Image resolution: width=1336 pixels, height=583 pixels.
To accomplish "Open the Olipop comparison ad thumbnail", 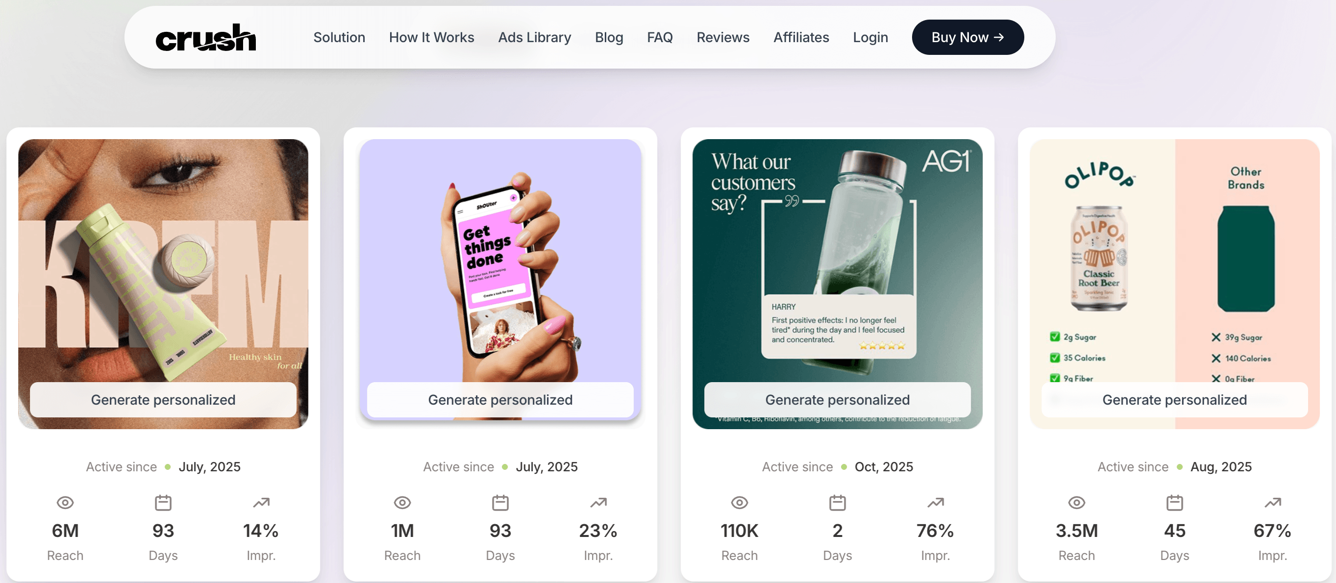I will (1174, 259).
